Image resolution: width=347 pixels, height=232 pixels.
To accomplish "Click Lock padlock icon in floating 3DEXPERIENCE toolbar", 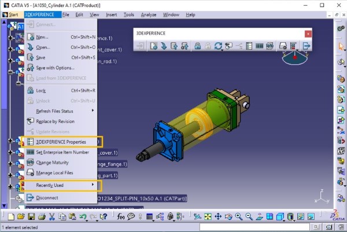I will click(x=197, y=46).
